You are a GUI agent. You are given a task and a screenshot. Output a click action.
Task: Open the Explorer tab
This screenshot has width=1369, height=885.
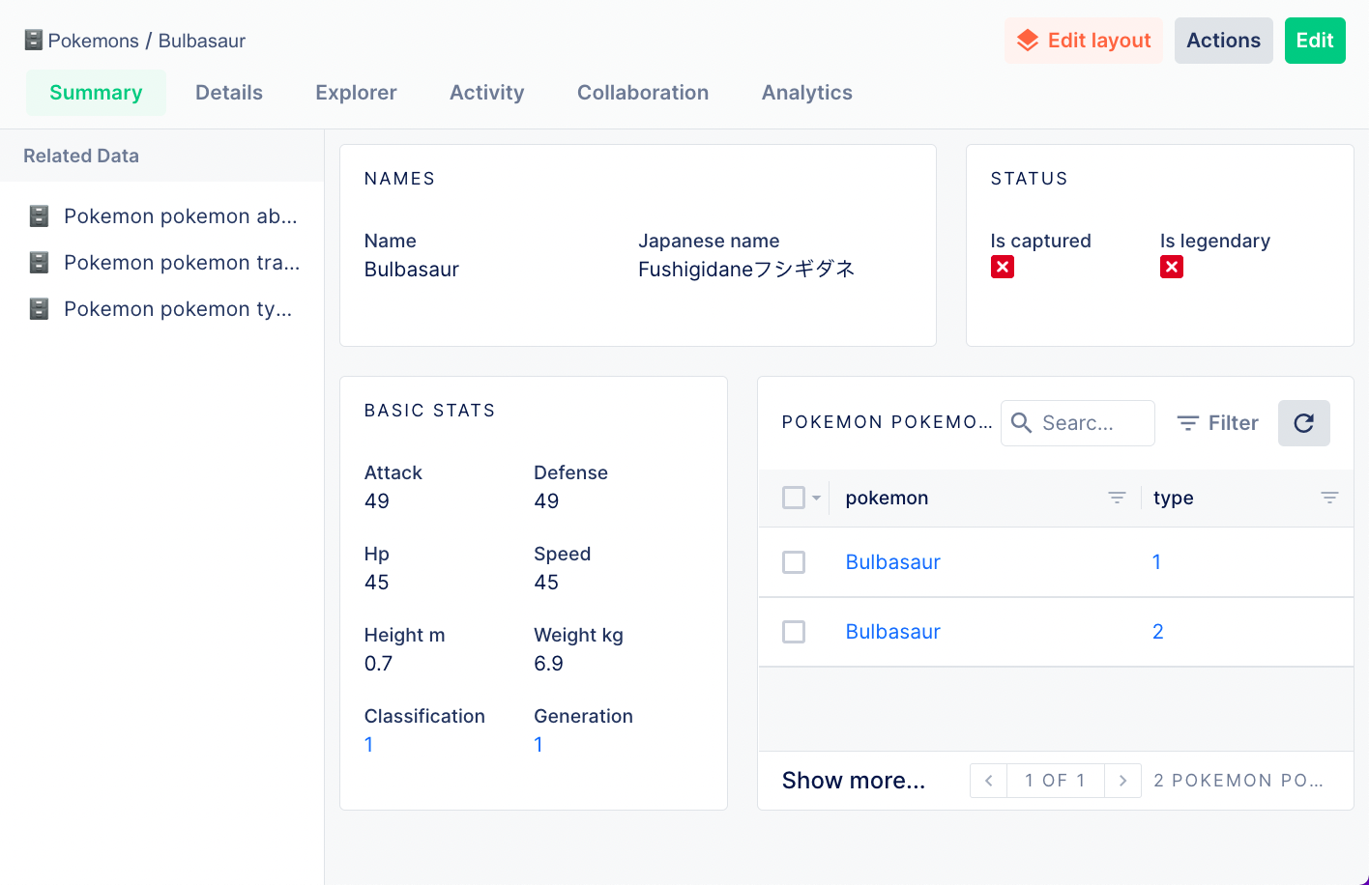pyautogui.click(x=356, y=93)
